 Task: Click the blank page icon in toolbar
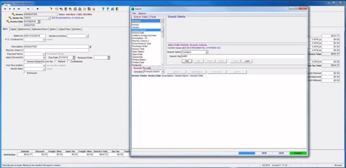(x=84, y=9)
